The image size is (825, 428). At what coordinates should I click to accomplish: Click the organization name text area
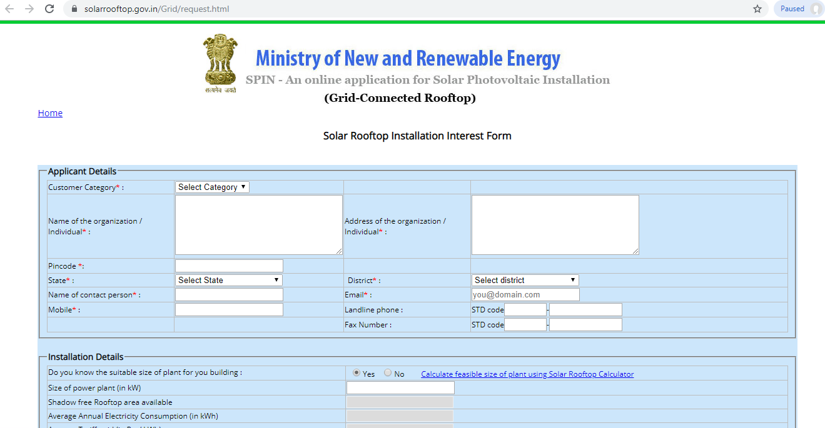259,225
